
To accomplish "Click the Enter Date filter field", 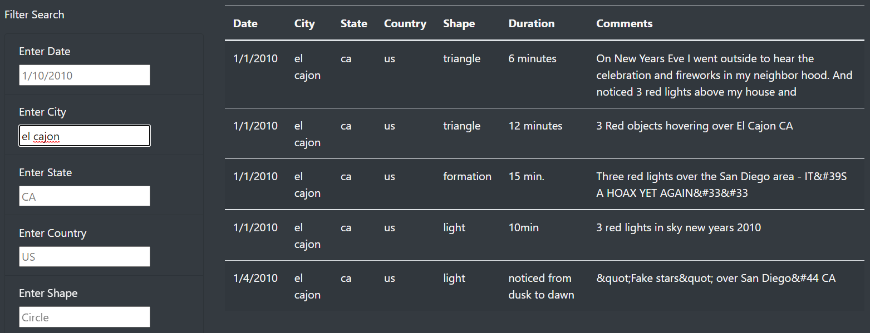I will click(x=84, y=75).
